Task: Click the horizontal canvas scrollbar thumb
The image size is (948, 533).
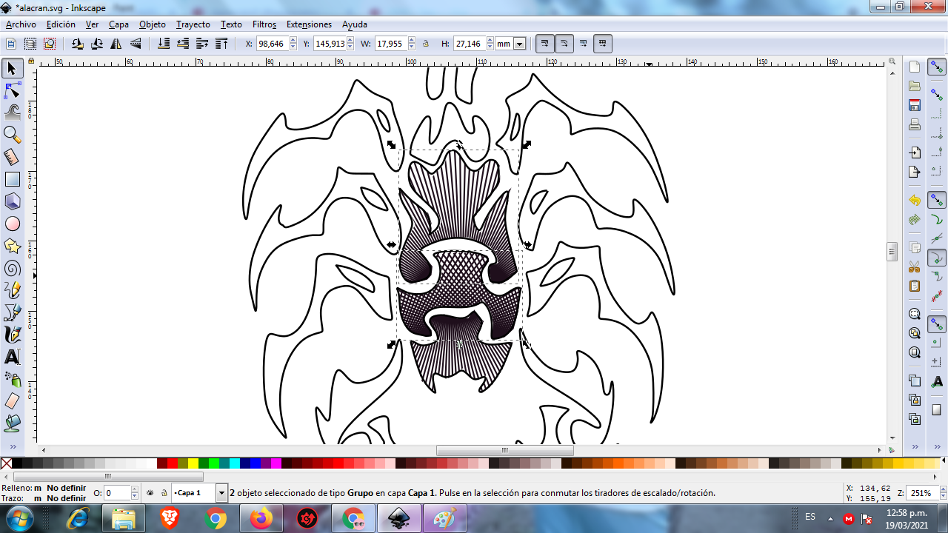Action: 504,450
